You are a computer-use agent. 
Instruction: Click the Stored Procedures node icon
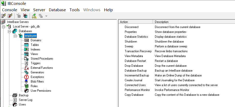26,59
